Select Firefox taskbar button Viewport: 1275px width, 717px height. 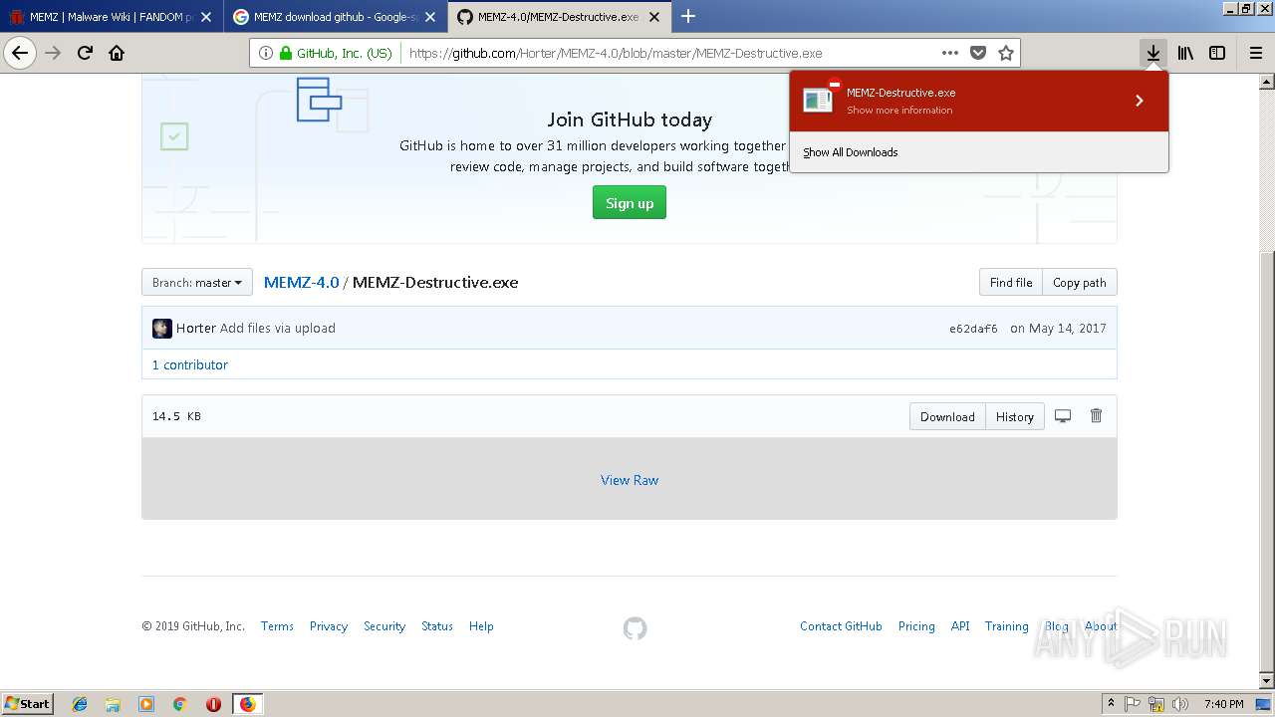coord(247,704)
